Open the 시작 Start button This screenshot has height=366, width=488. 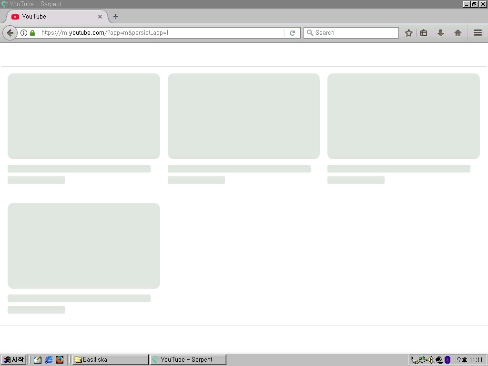click(x=13, y=360)
